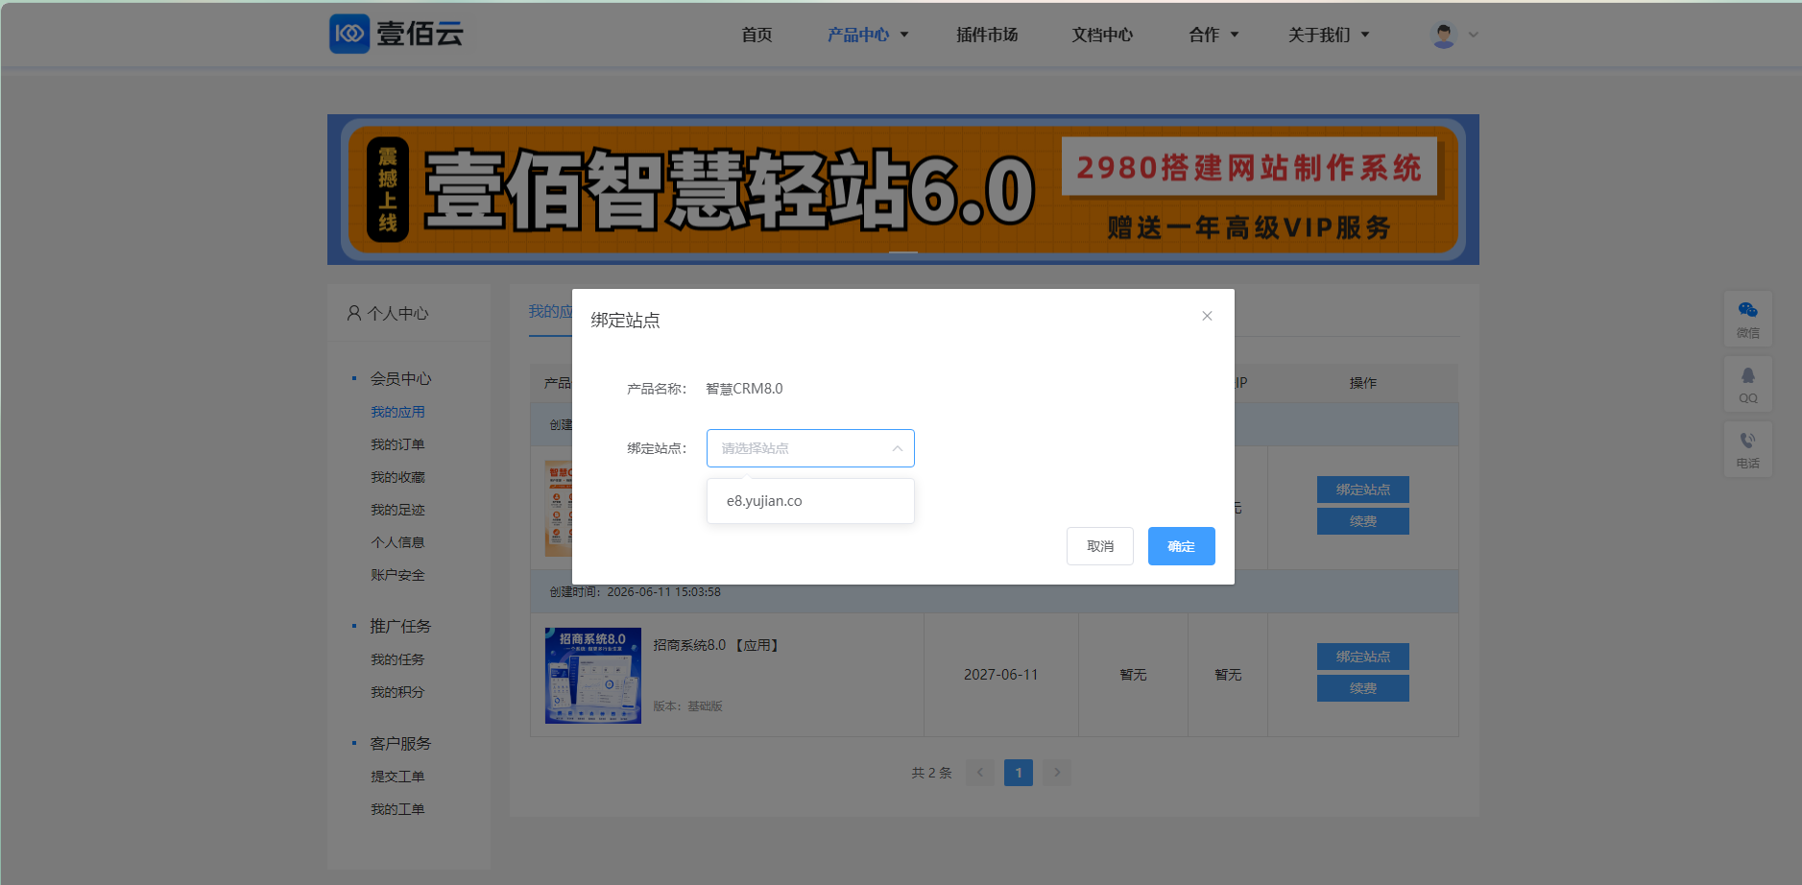Open the user avatar menu
This screenshot has height=885, width=1802.
coord(1443,35)
